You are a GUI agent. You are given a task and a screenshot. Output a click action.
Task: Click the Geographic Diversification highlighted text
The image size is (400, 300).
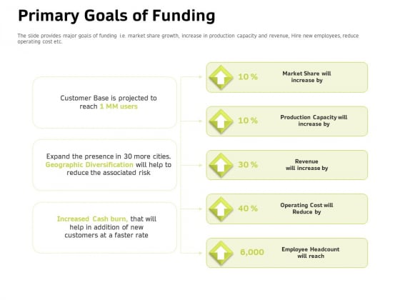[89, 165]
